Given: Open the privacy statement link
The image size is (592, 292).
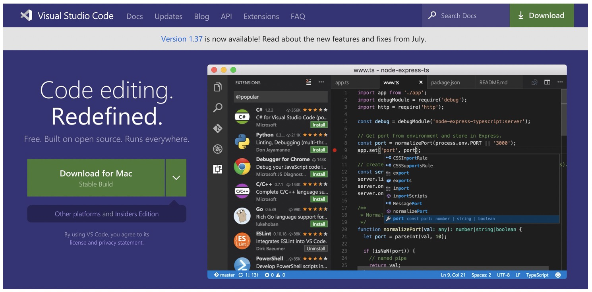Looking at the screenshot, I should point(121,243).
